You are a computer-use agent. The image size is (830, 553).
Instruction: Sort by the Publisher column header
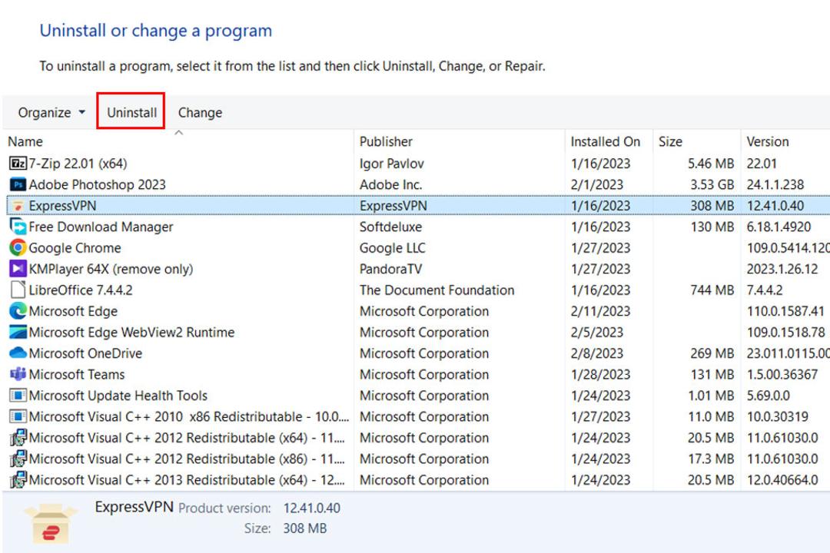[459, 142]
